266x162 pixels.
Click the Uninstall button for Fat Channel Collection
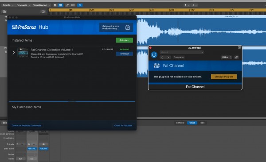tap(124, 54)
